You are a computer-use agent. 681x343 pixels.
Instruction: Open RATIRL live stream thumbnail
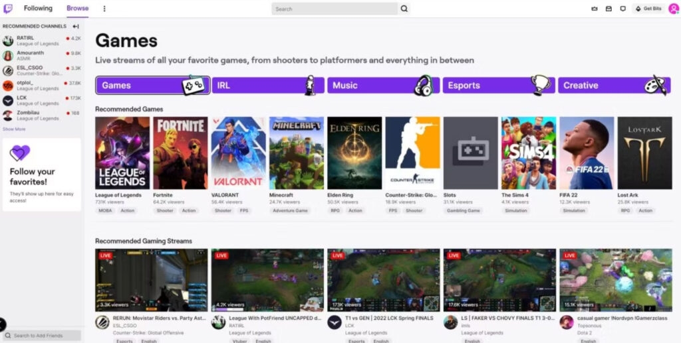[267, 280]
